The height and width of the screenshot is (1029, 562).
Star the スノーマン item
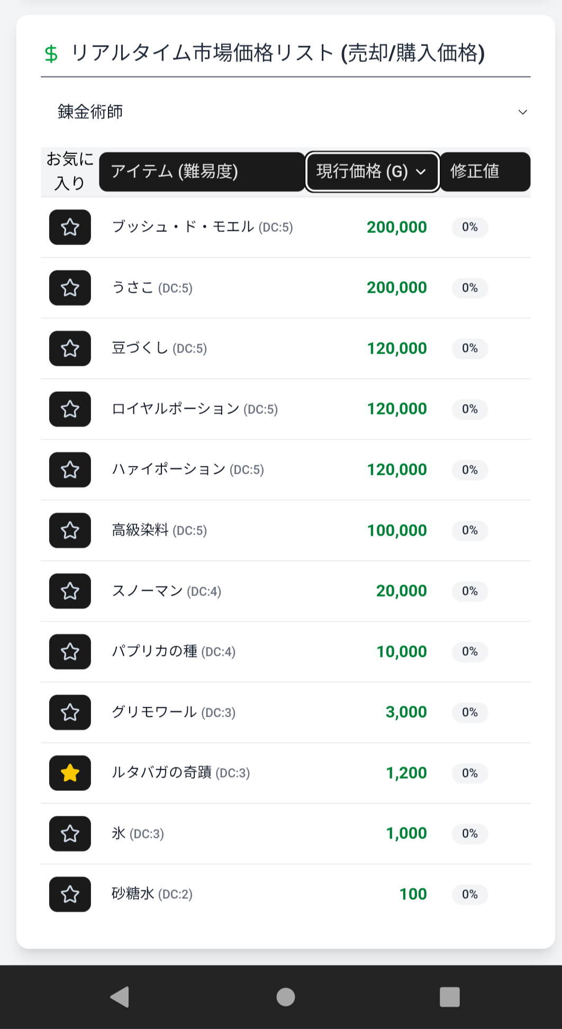click(x=70, y=591)
